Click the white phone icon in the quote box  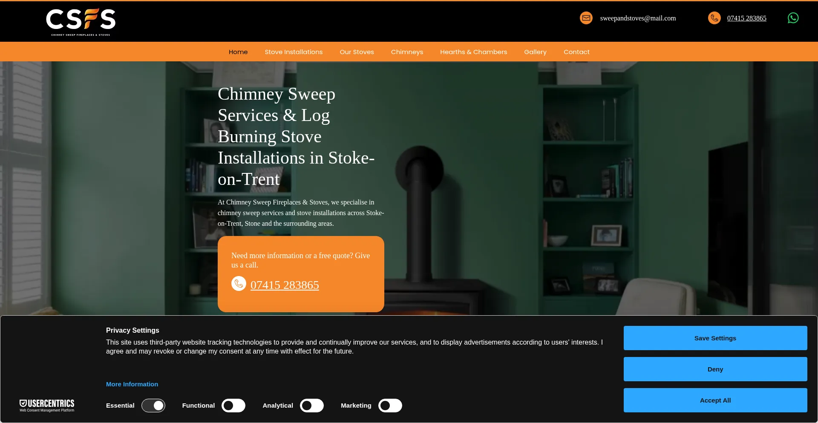coord(239,284)
